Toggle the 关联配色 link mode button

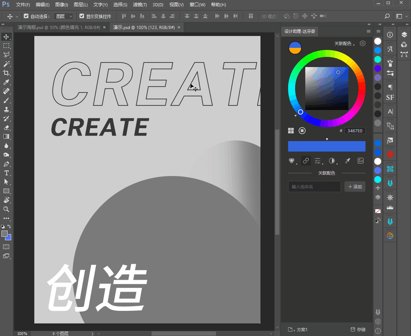click(306, 161)
